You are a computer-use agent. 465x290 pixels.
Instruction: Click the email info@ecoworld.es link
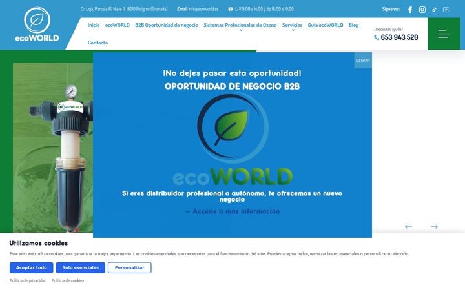pyautogui.click(x=203, y=9)
